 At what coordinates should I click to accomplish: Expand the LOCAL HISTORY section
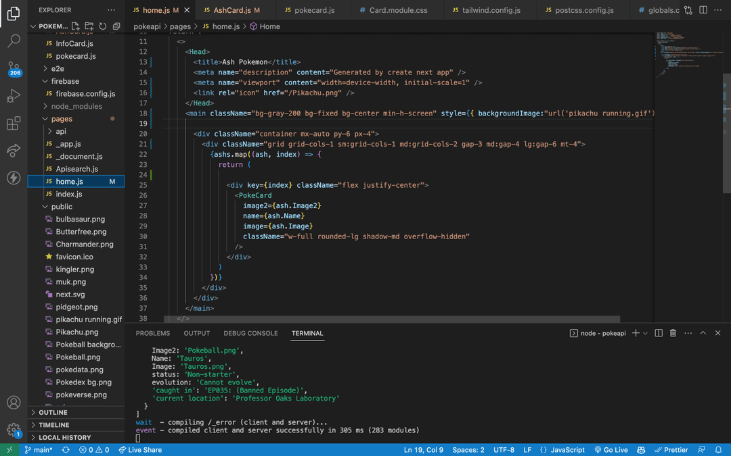pyautogui.click(x=76, y=437)
